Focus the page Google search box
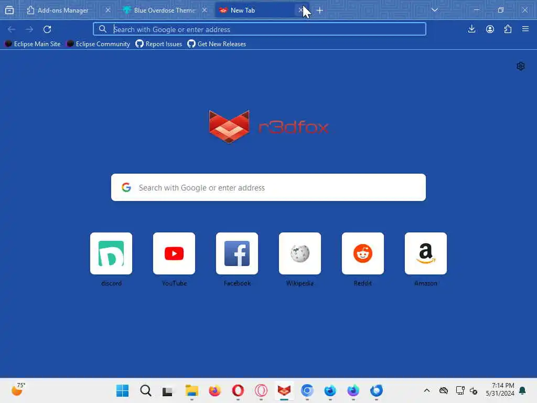Screen dimensions: 537x403 [x=268, y=187]
